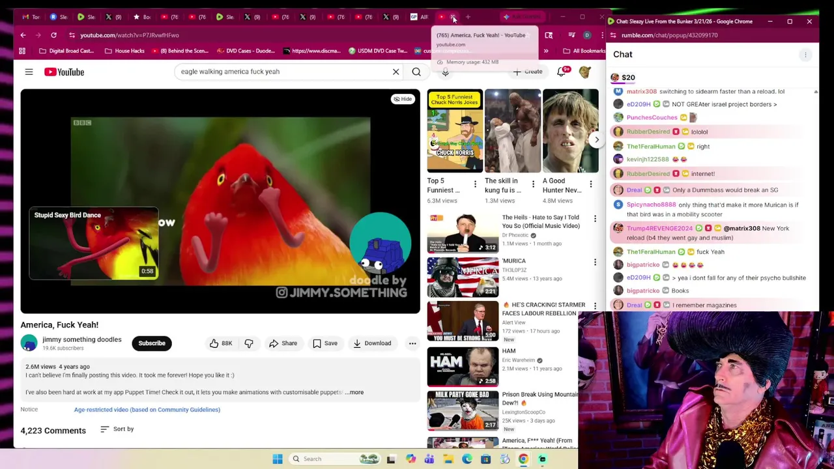This screenshot has width=834, height=469.
Task: Show next suggested shorts with arrow
Action: coord(596,139)
